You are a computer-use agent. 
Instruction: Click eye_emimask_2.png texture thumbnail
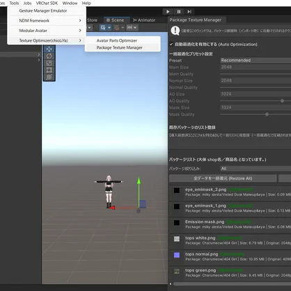(177, 191)
